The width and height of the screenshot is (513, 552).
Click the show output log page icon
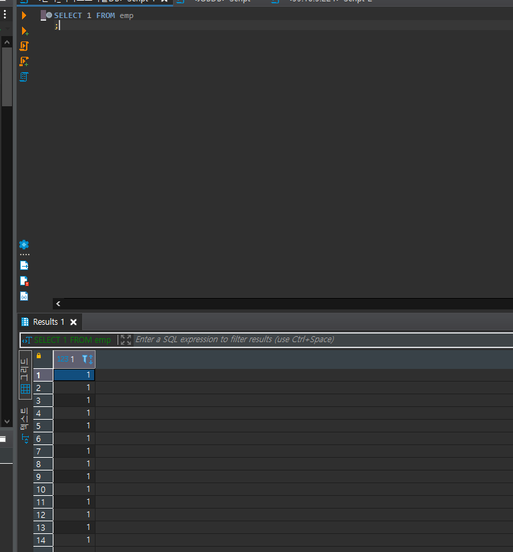point(24,265)
